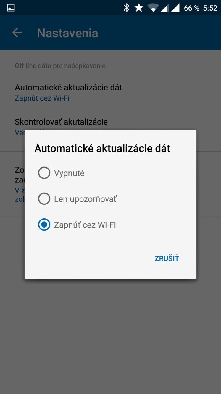Tap the Zapnúť cez Wi-Fi option label
The height and width of the screenshot is (394, 221).
(x=85, y=225)
